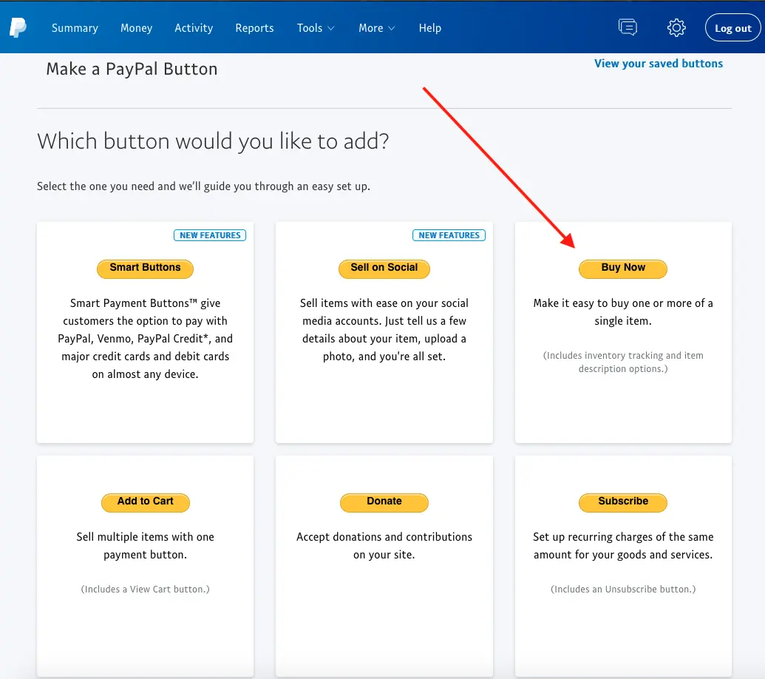The height and width of the screenshot is (679, 765).
Task: Select the Sell on Social button
Action: [384, 268]
